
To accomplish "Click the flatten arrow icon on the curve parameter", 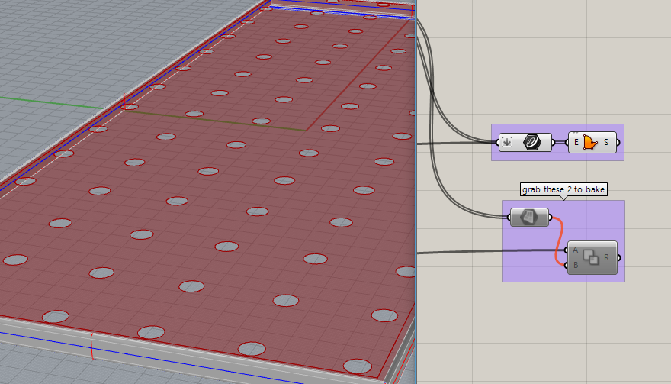I will point(507,142).
